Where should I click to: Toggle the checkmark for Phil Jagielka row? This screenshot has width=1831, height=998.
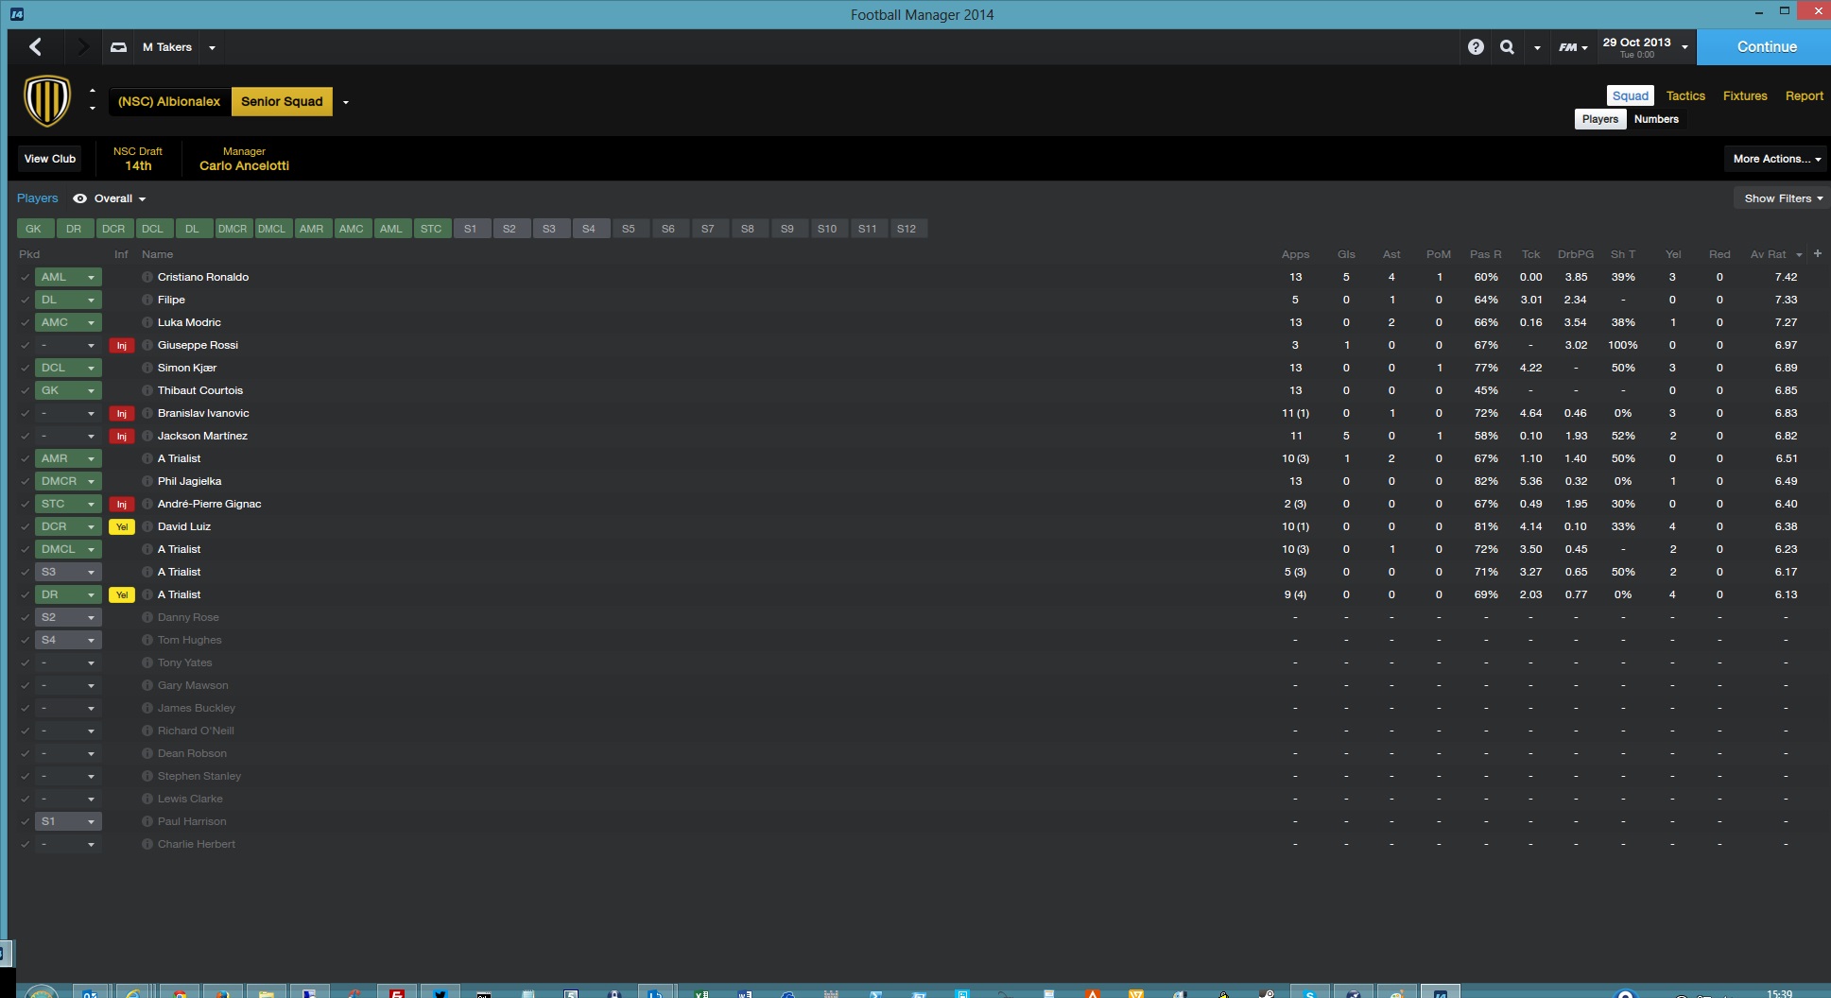pyautogui.click(x=25, y=482)
